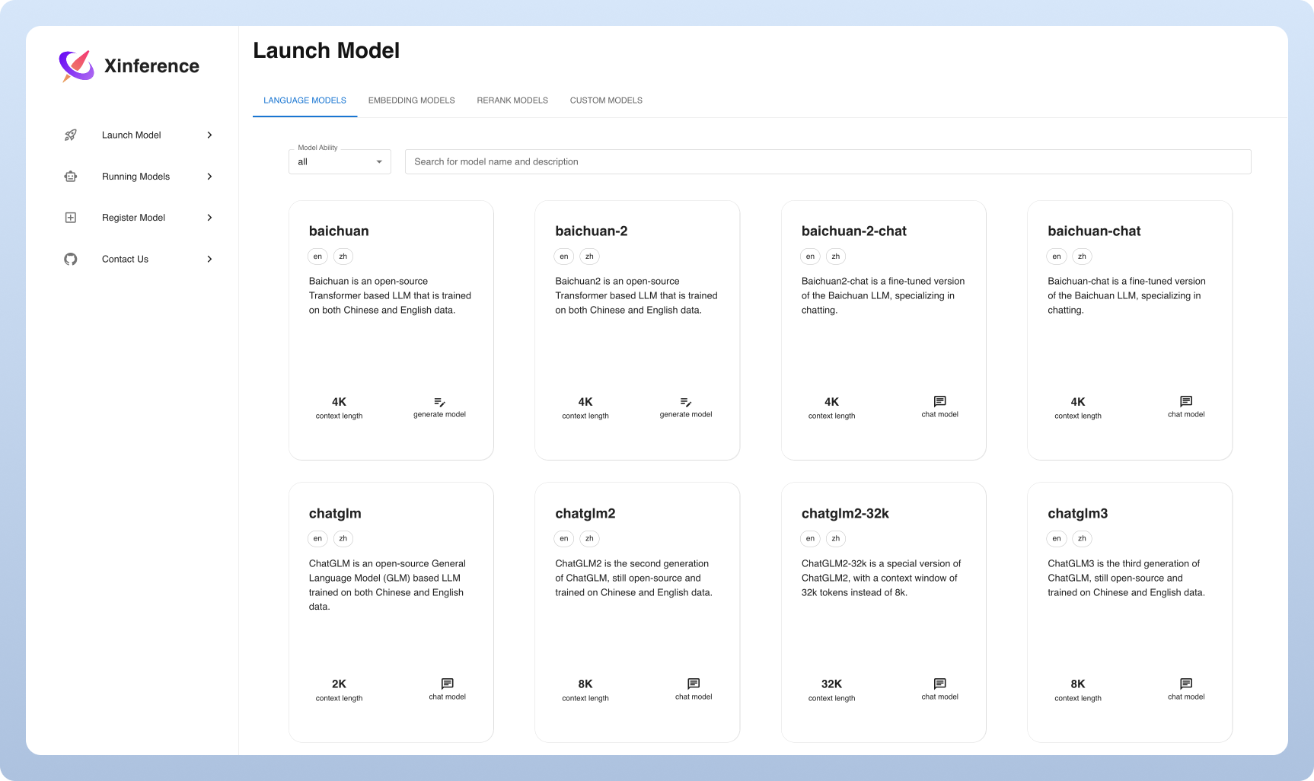Click the Running Models sidebar icon
Image resolution: width=1314 pixels, height=781 pixels.
(70, 176)
